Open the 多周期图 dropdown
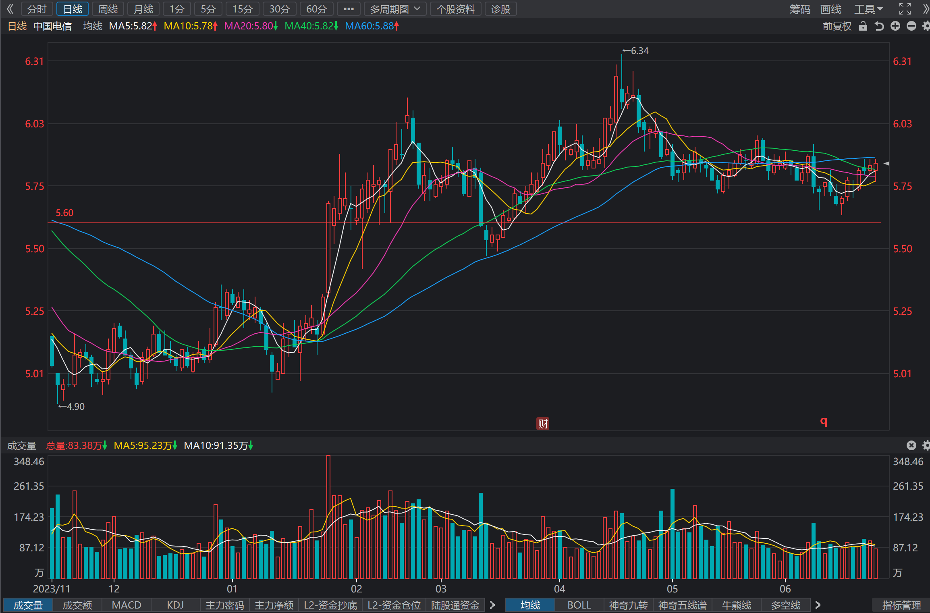Viewport: 930px width, 613px height. (x=395, y=9)
